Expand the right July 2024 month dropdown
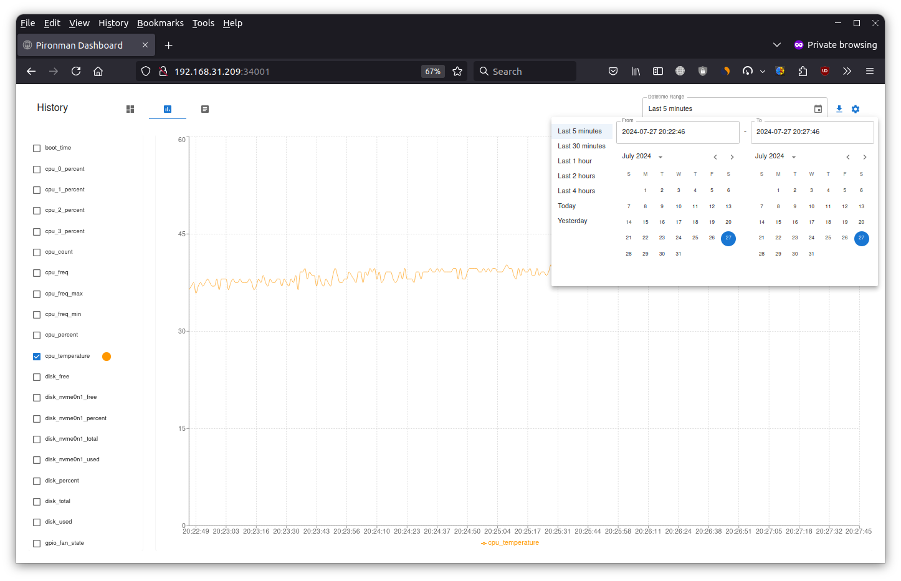This screenshot has height=581, width=901. [x=776, y=156]
